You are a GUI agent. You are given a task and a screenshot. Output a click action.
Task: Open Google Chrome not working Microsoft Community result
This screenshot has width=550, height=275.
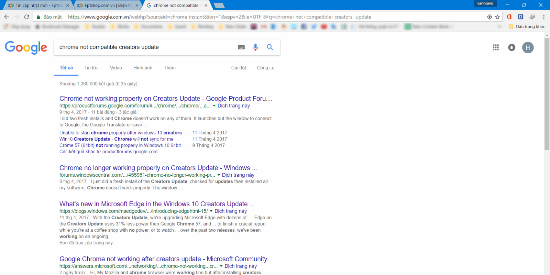[x=163, y=259]
